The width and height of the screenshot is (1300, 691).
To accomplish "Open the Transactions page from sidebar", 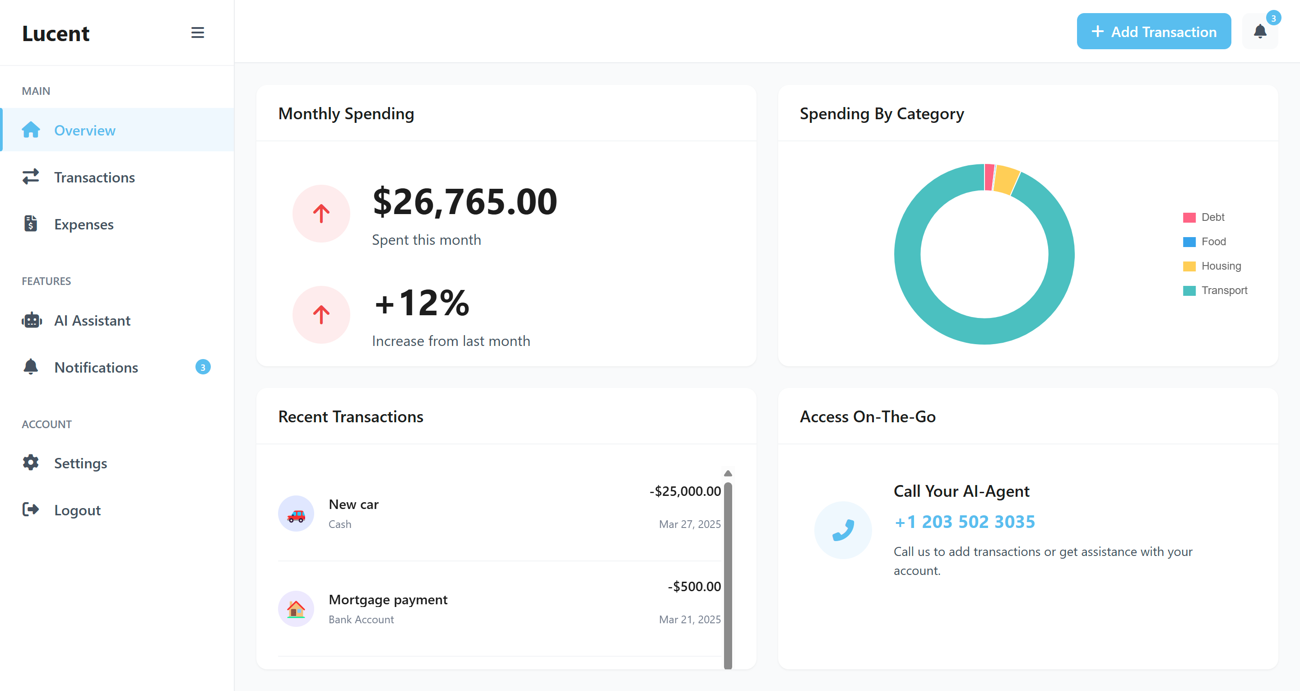I will tap(94, 177).
